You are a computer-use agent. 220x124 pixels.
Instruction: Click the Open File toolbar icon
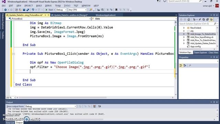20,10
